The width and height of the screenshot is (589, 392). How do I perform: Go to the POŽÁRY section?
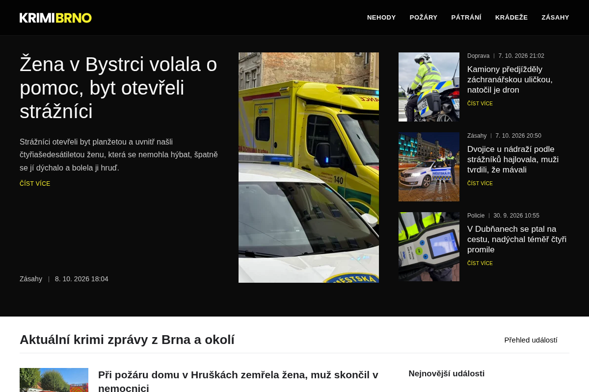(424, 18)
